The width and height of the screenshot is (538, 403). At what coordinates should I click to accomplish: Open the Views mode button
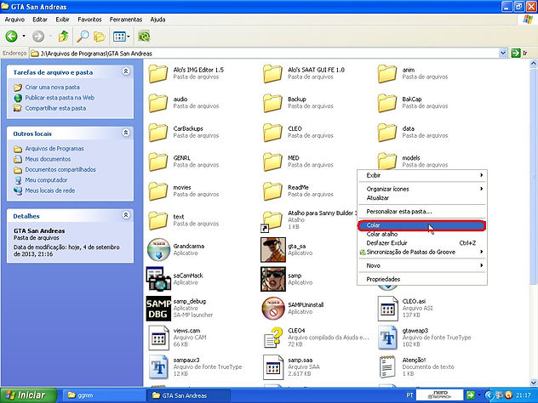119,36
